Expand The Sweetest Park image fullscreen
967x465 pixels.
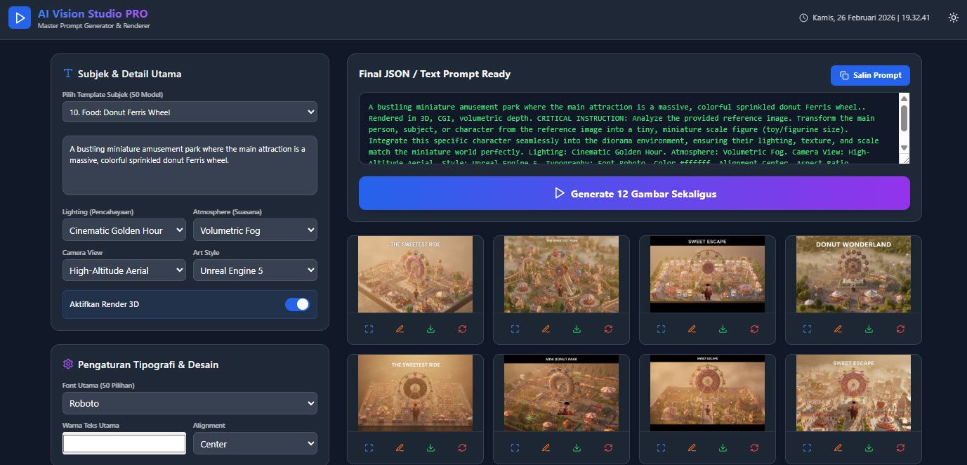515,329
